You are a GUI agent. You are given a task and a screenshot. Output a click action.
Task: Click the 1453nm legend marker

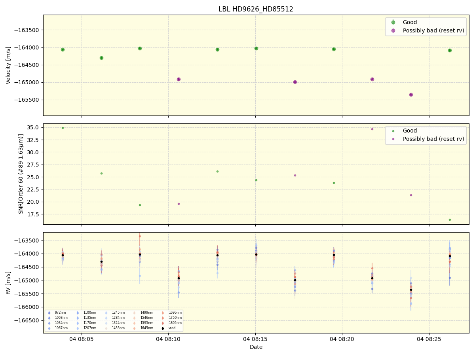tap(106, 328)
